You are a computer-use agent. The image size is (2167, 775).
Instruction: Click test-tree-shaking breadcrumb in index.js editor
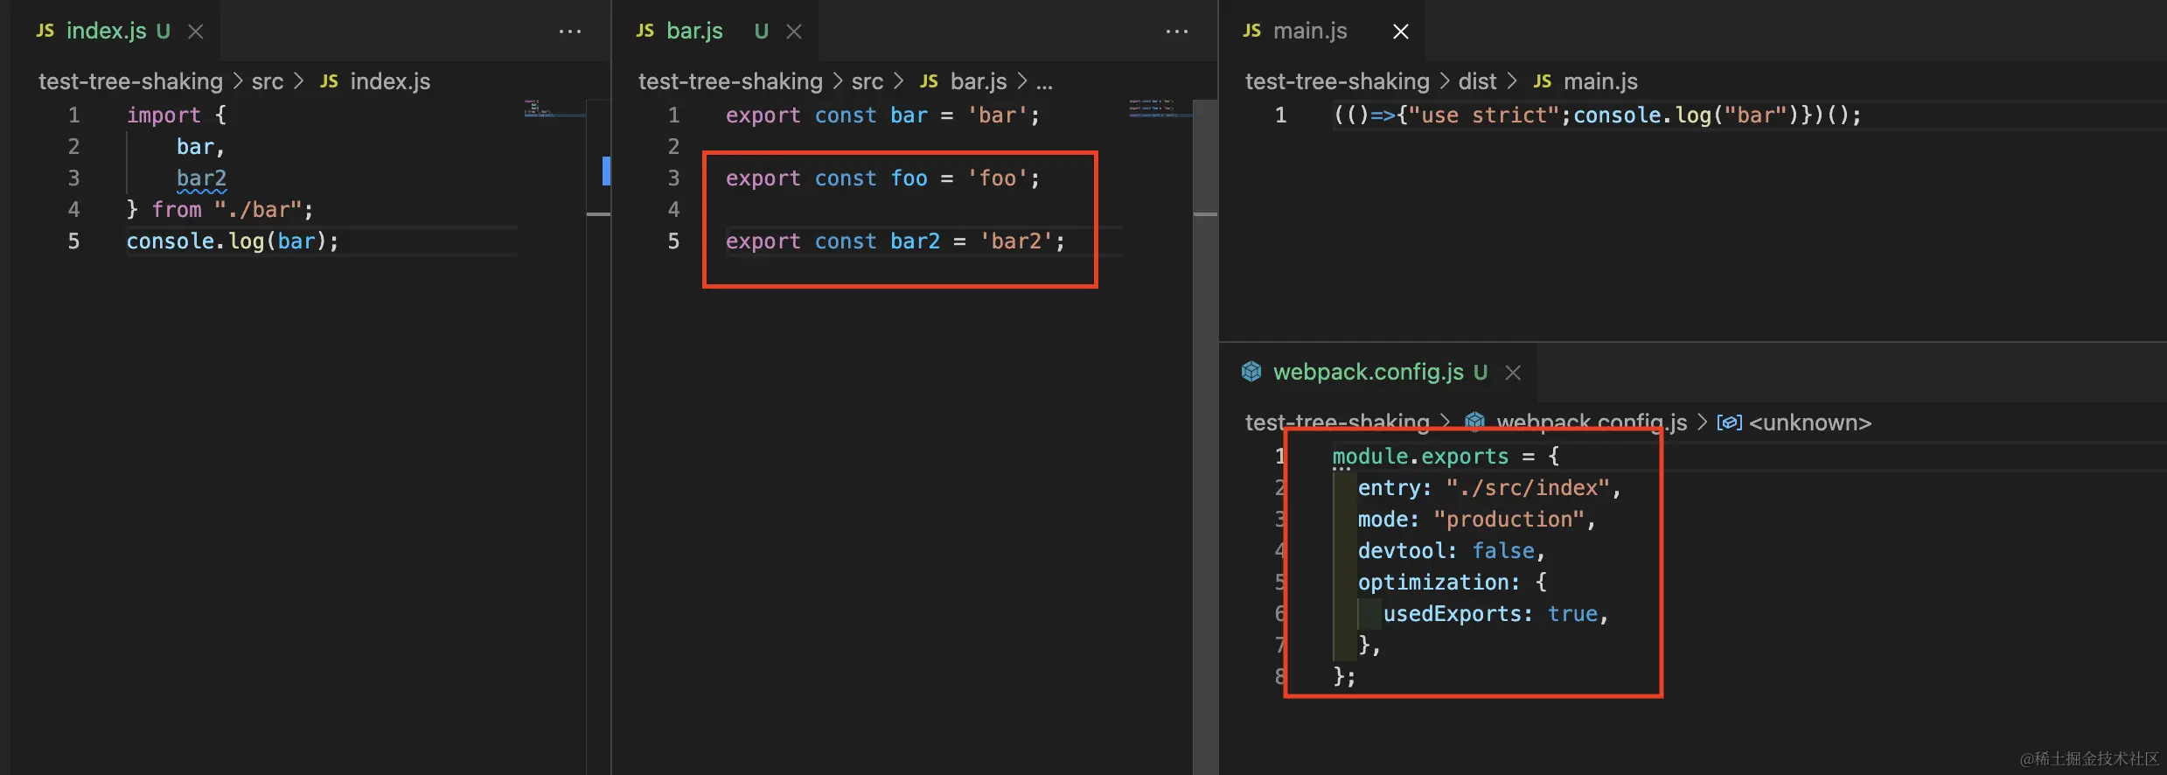(x=130, y=81)
